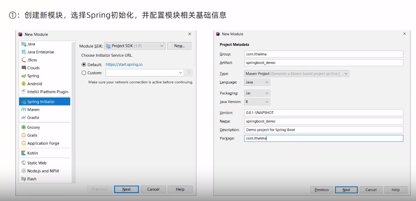Image resolution: width=416 pixels, height=201 pixels.
Task: Click the Java Enterprise icon
Action: [23, 52]
